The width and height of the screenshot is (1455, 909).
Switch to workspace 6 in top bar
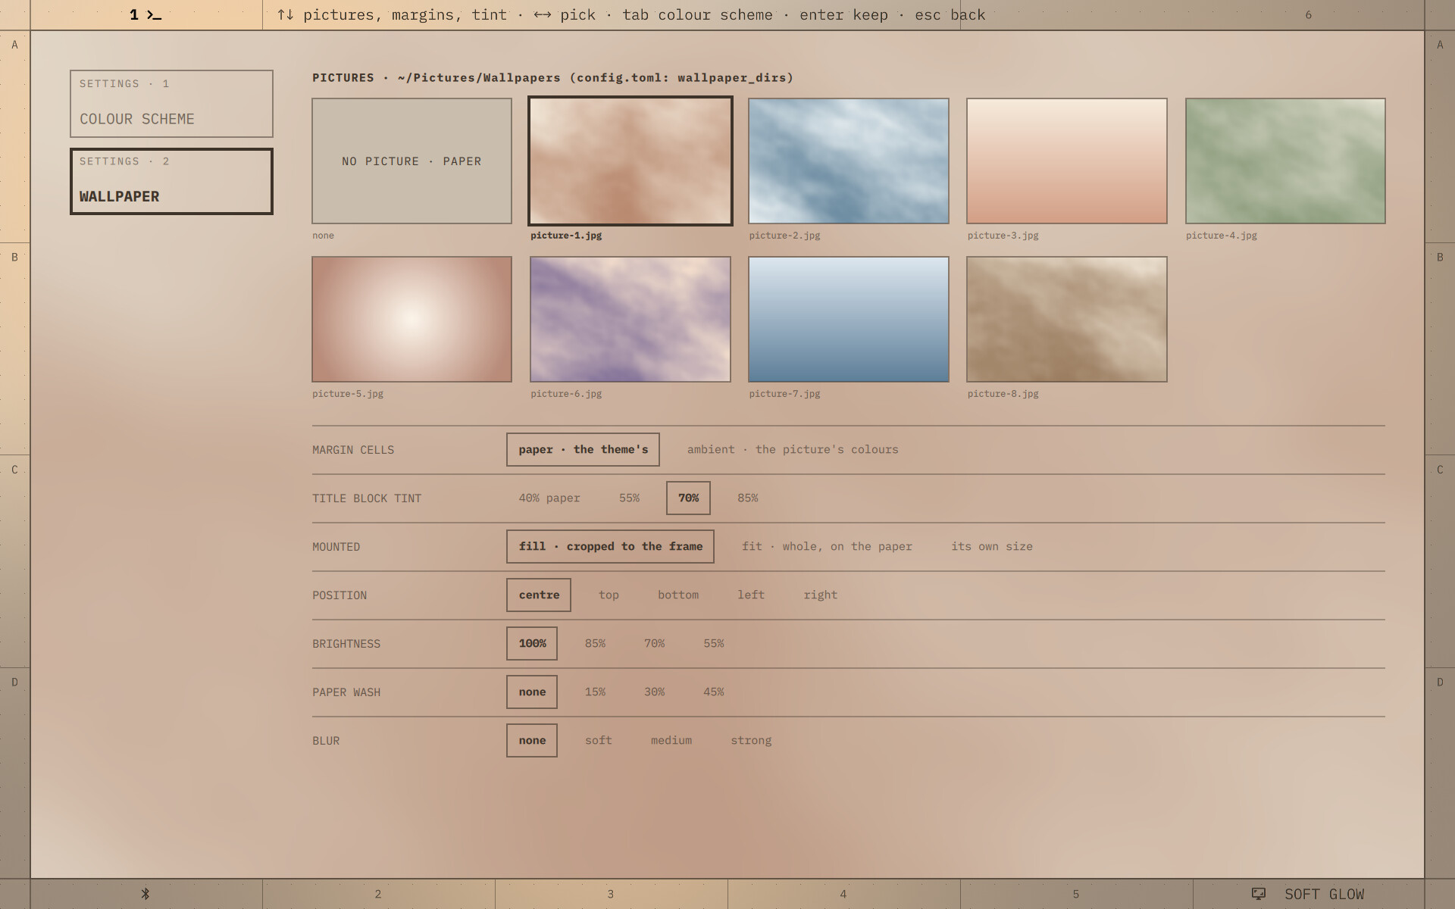1308,15
